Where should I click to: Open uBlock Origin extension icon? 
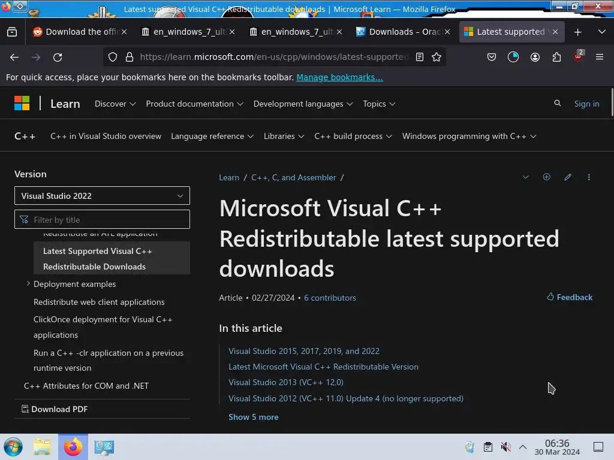click(578, 56)
